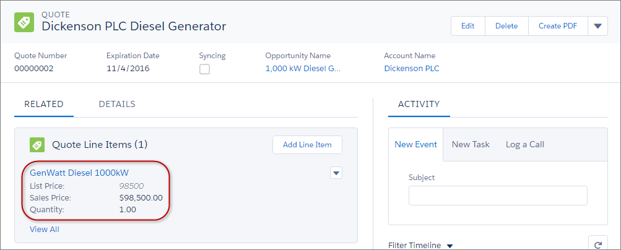Image resolution: width=621 pixels, height=250 pixels.
Task: Click the Quote Line Items tag icon
Action: [x=37, y=145]
